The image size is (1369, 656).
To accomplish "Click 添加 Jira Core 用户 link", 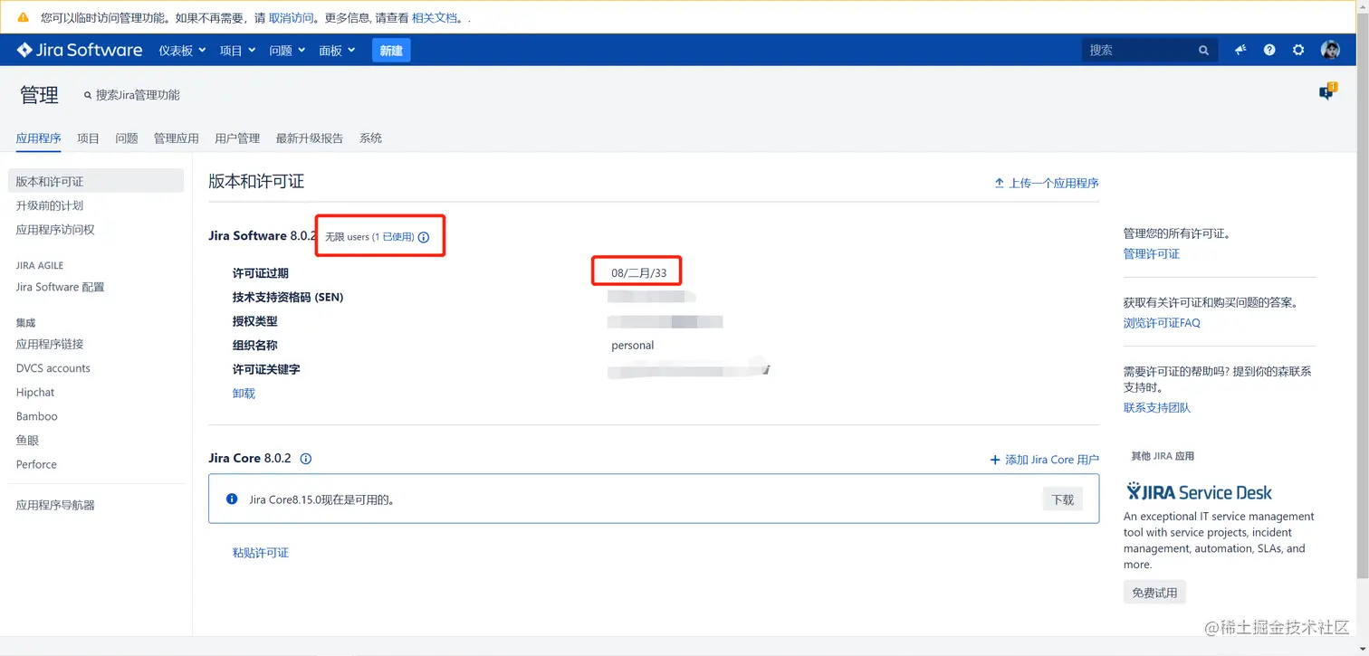I will point(1045,460).
